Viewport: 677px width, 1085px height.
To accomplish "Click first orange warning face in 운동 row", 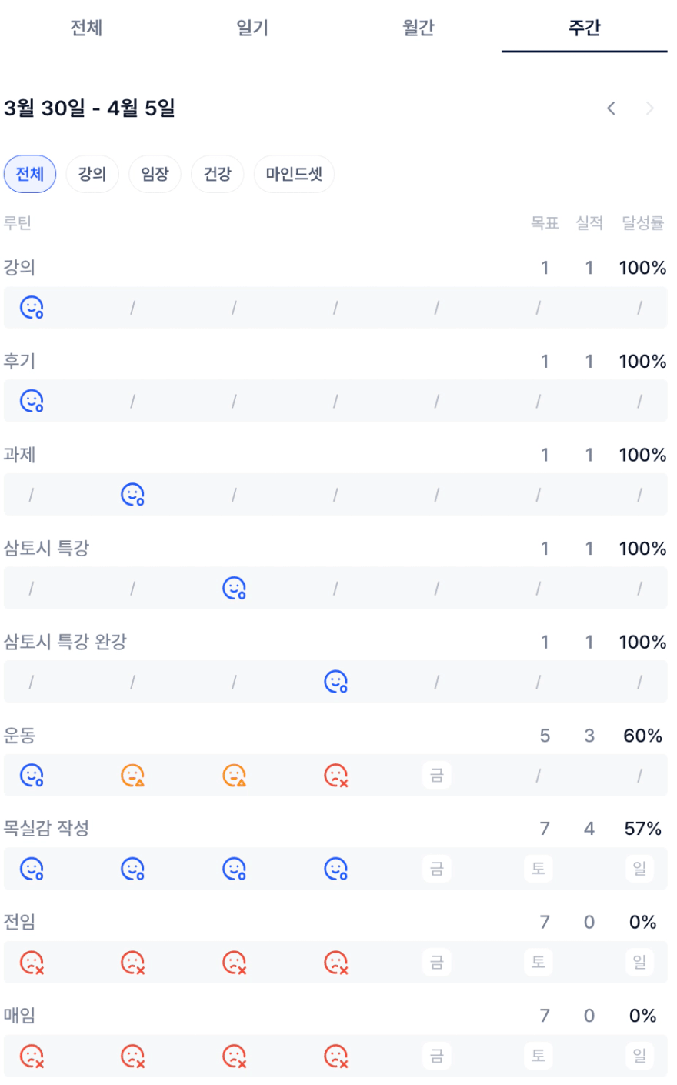I will pyautogui.click(x=133, y=776).
